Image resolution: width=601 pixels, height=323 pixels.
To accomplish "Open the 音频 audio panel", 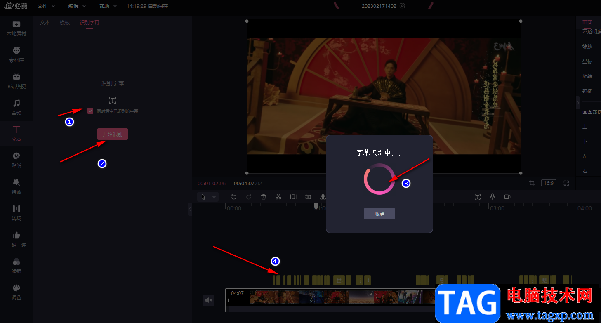I will (16, 107).
